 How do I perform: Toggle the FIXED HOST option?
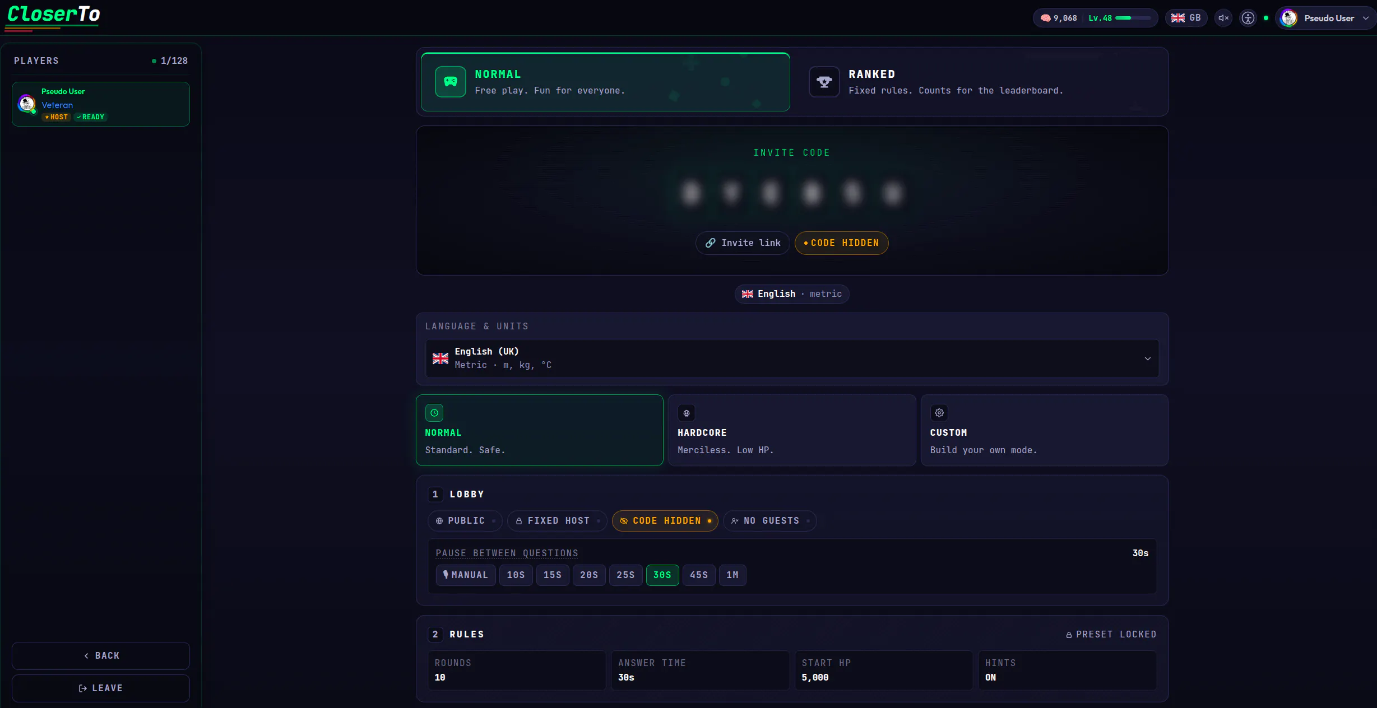click(557, 521)
